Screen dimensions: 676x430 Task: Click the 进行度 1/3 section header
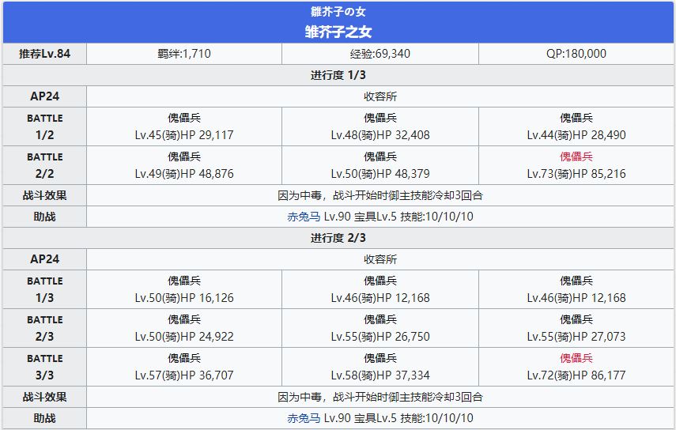(x=338, y=75)
